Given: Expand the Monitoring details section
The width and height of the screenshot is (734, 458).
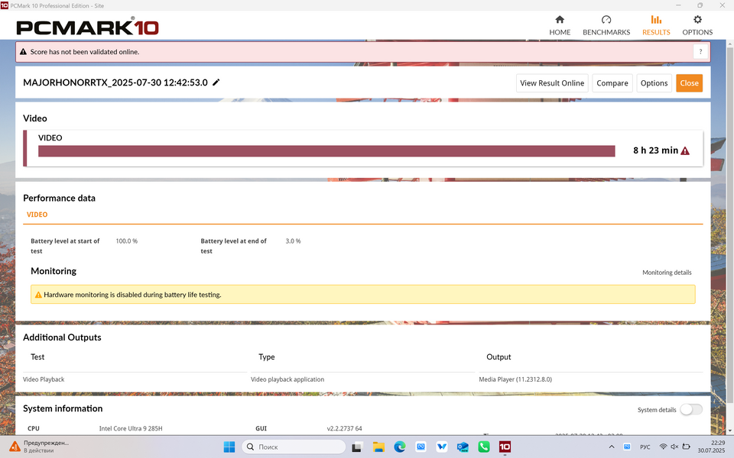Looking at the screenshot, I should click(667, 273).
